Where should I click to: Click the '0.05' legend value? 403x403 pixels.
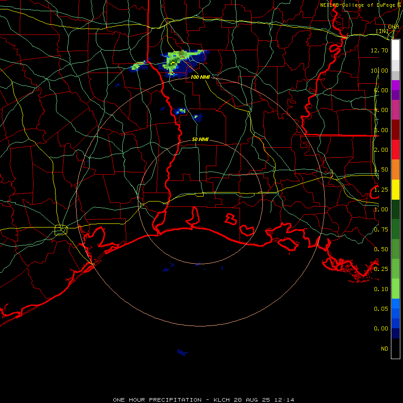click(381, 309)
